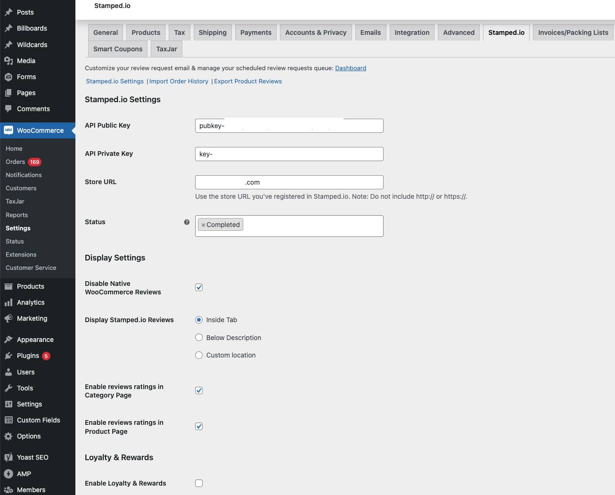Screen dimensions: 615x495
Task: Open the Status selection field
Action: tap(306, 226)
